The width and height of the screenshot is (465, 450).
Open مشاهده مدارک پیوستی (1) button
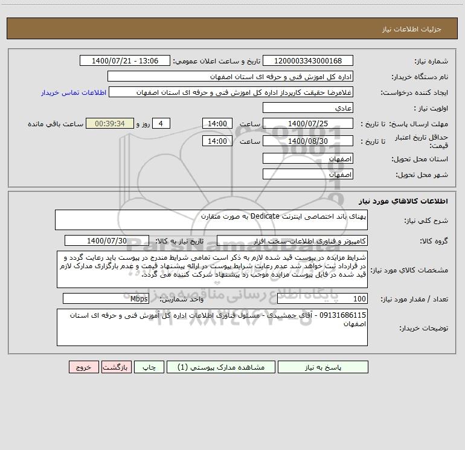click(221, 367)
